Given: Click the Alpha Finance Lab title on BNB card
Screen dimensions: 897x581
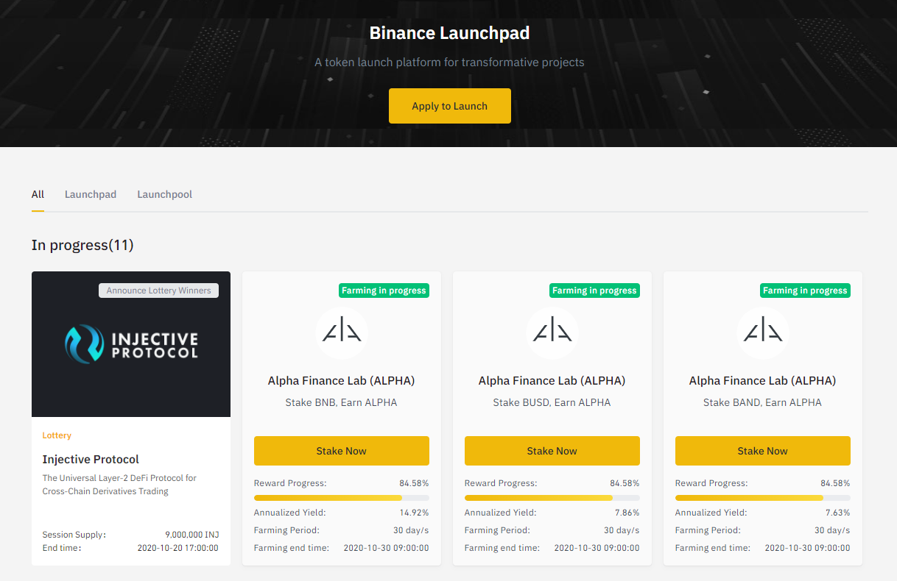Looking at the screenshot, I should tap(342, 381).
